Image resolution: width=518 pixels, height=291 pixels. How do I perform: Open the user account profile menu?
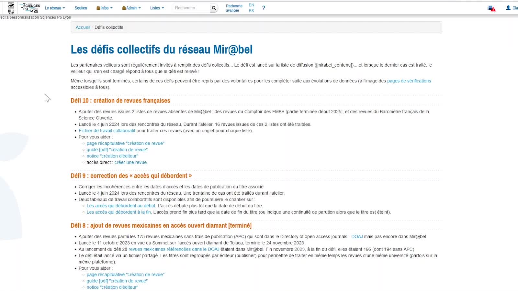512,8
